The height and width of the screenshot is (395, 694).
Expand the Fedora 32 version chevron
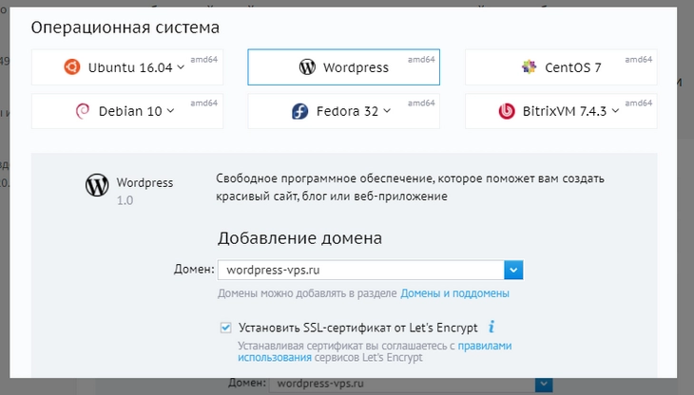[x=387, y=111]
